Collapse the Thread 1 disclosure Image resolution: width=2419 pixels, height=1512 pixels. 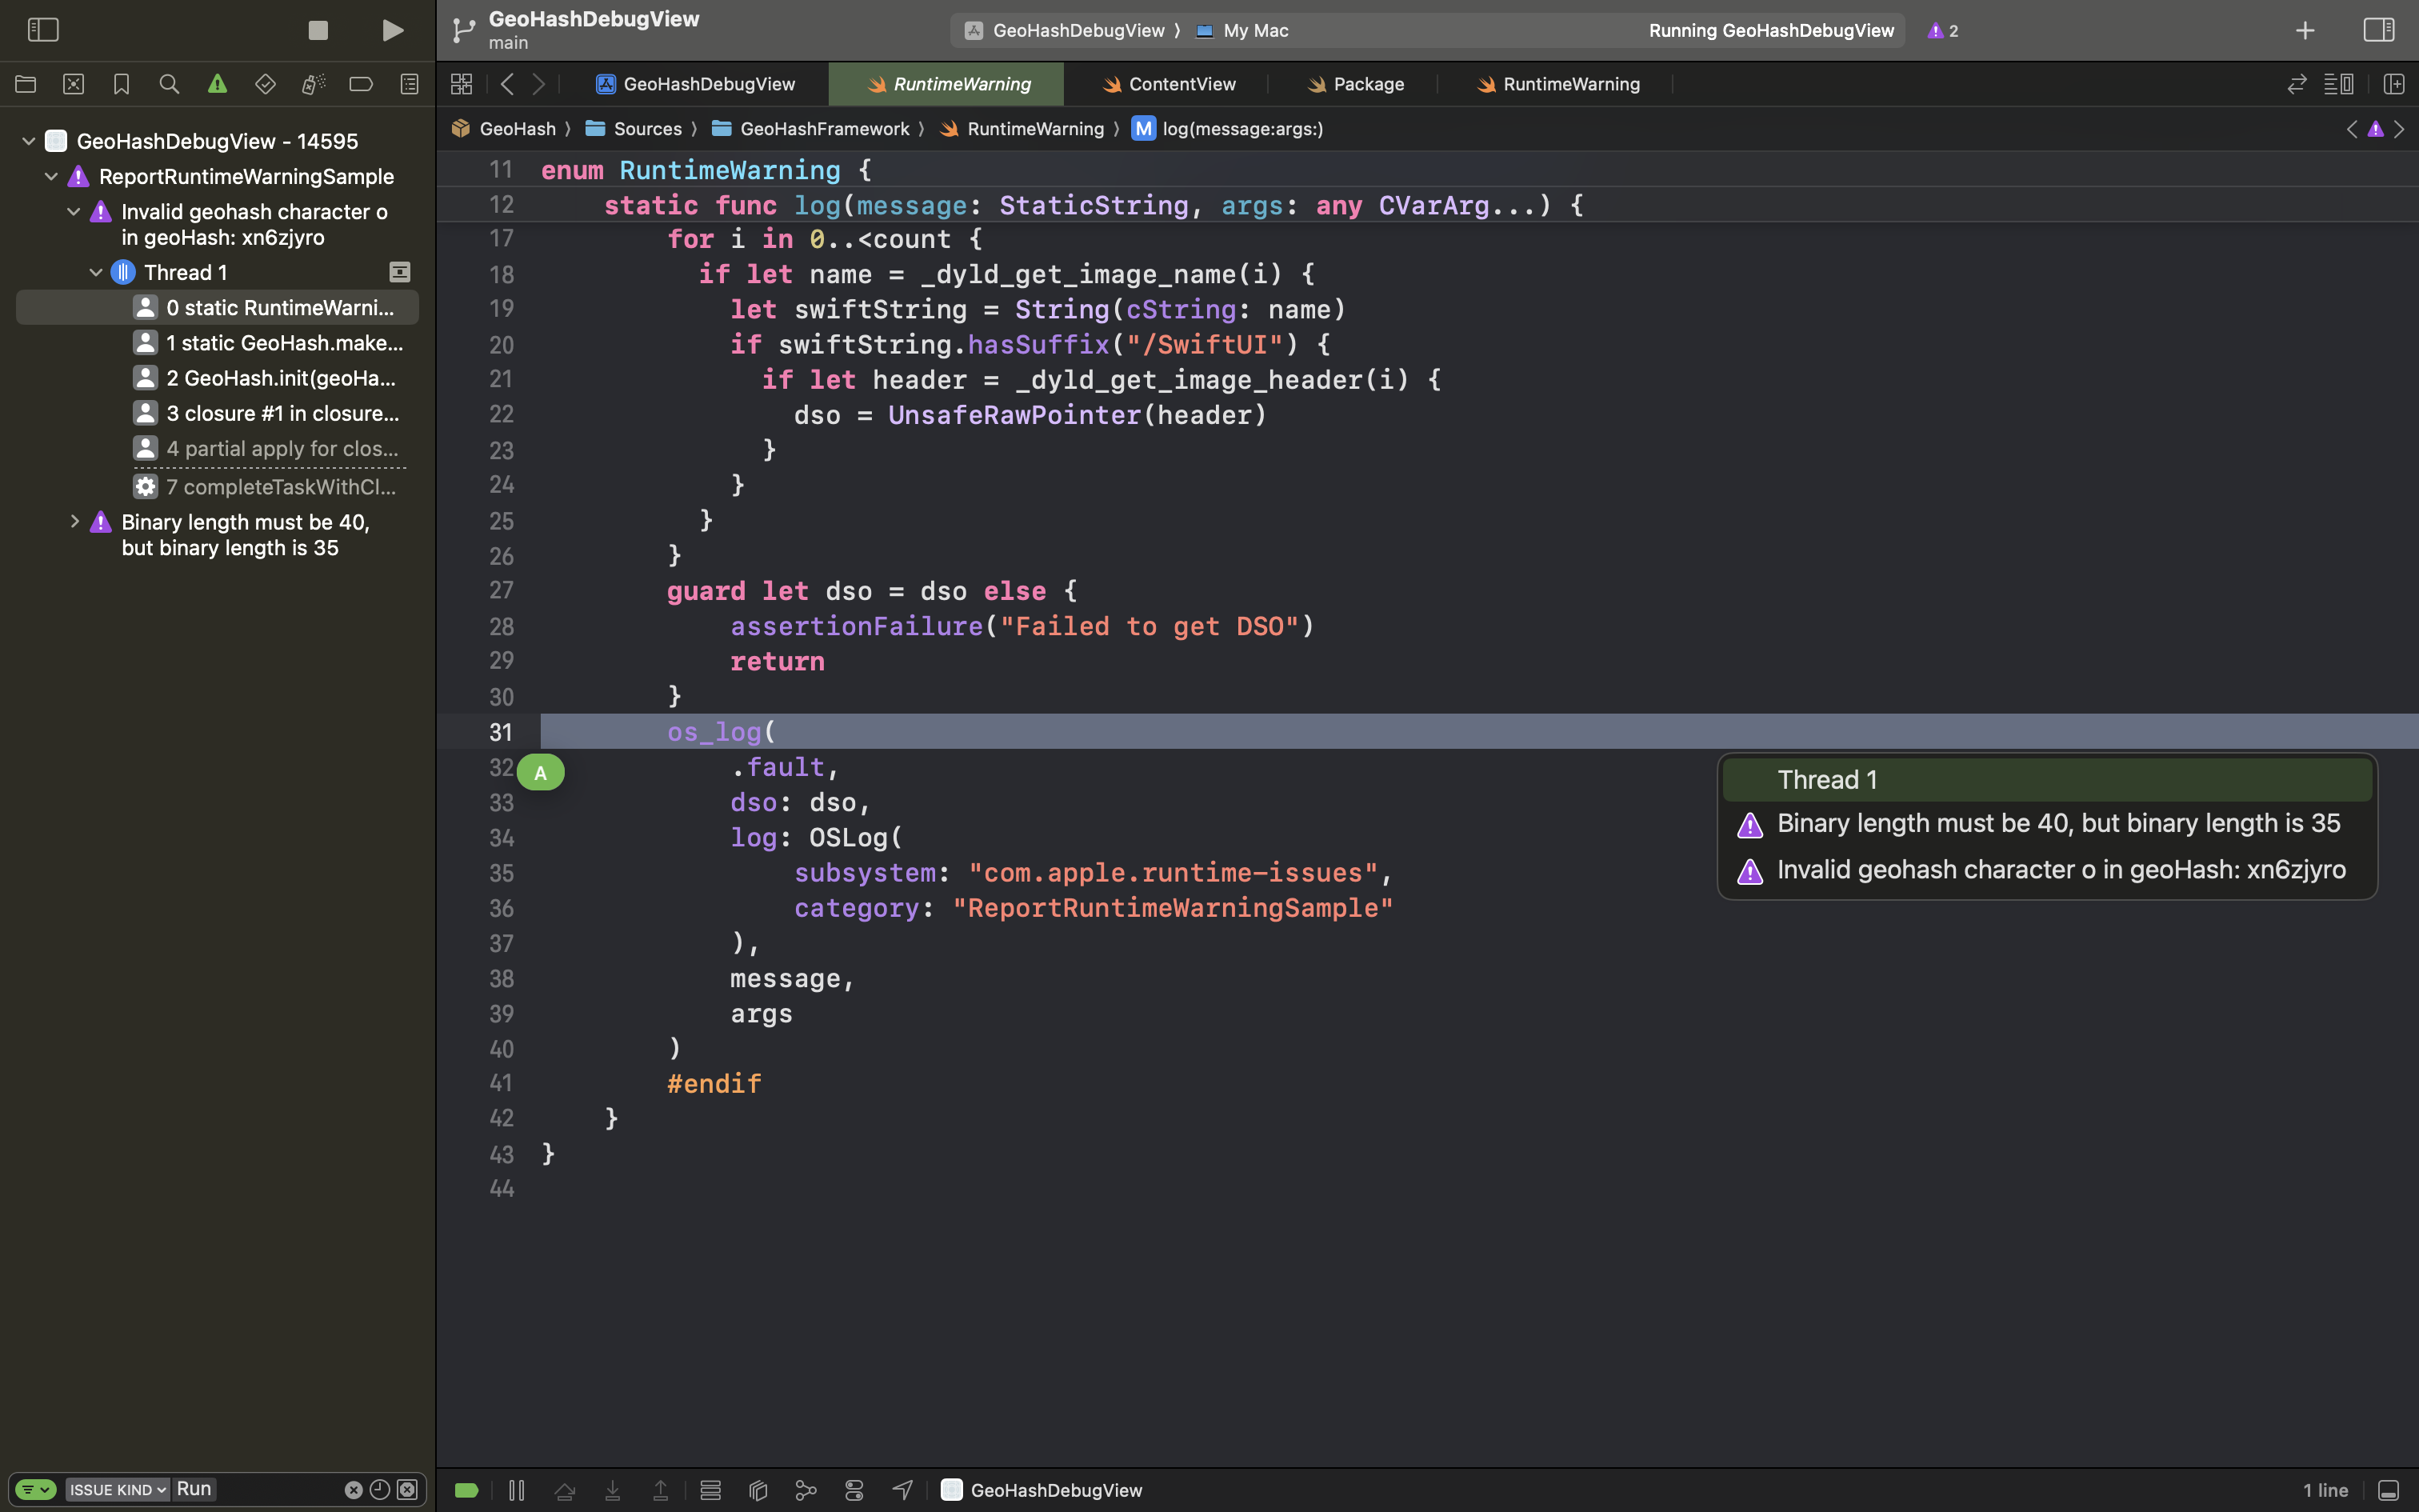[96, 272]
